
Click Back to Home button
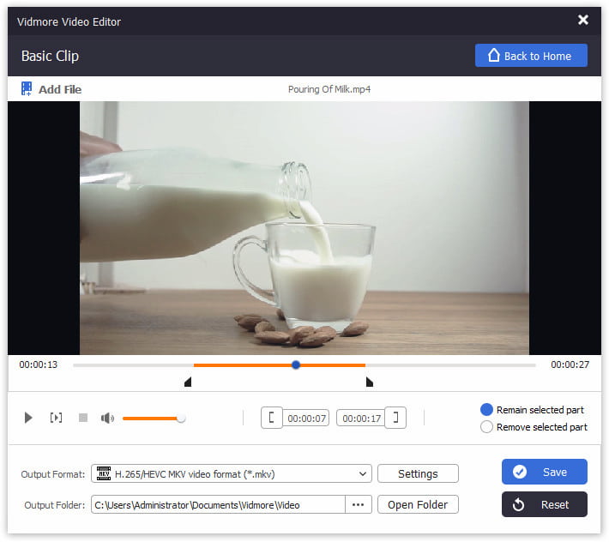click(x=531, y=56)
